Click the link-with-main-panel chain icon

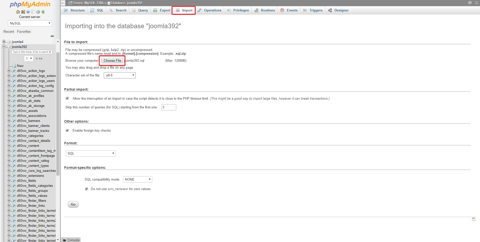52,36
